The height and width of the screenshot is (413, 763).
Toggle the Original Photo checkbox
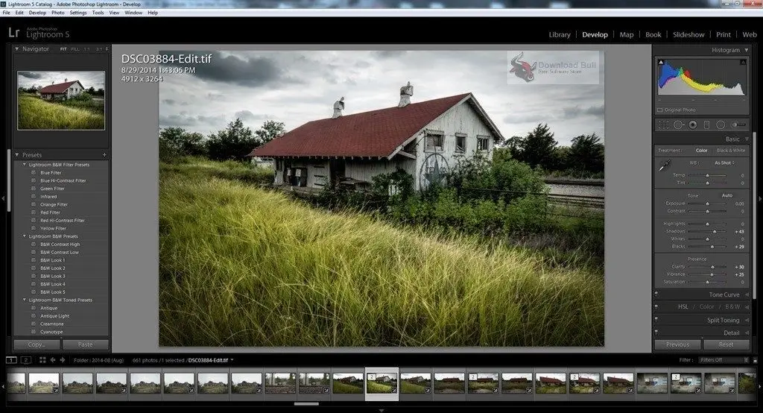[x=660, y=110]
